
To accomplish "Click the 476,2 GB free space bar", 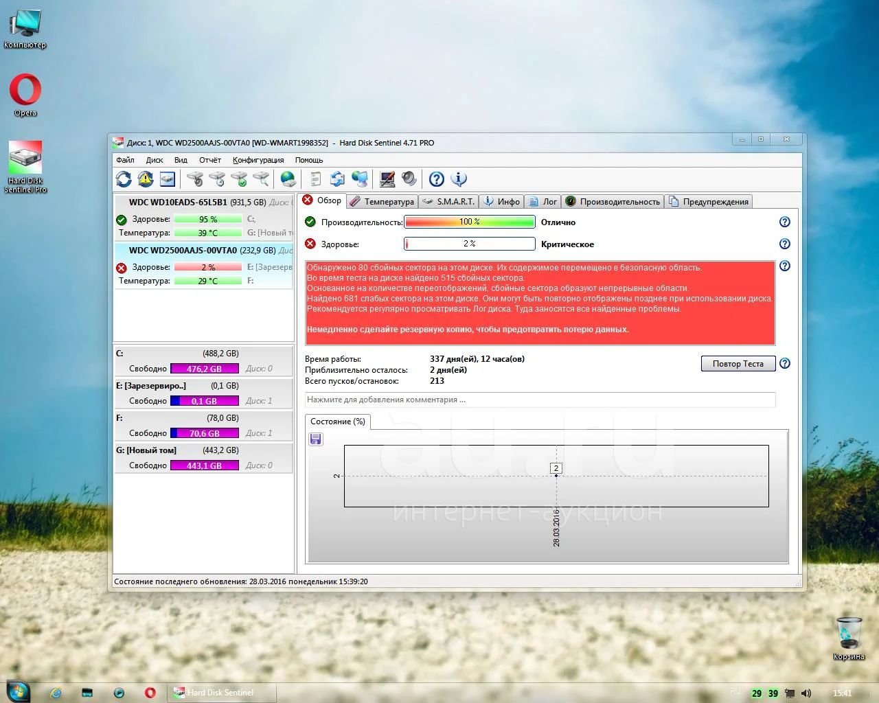I will pos(205,369).
